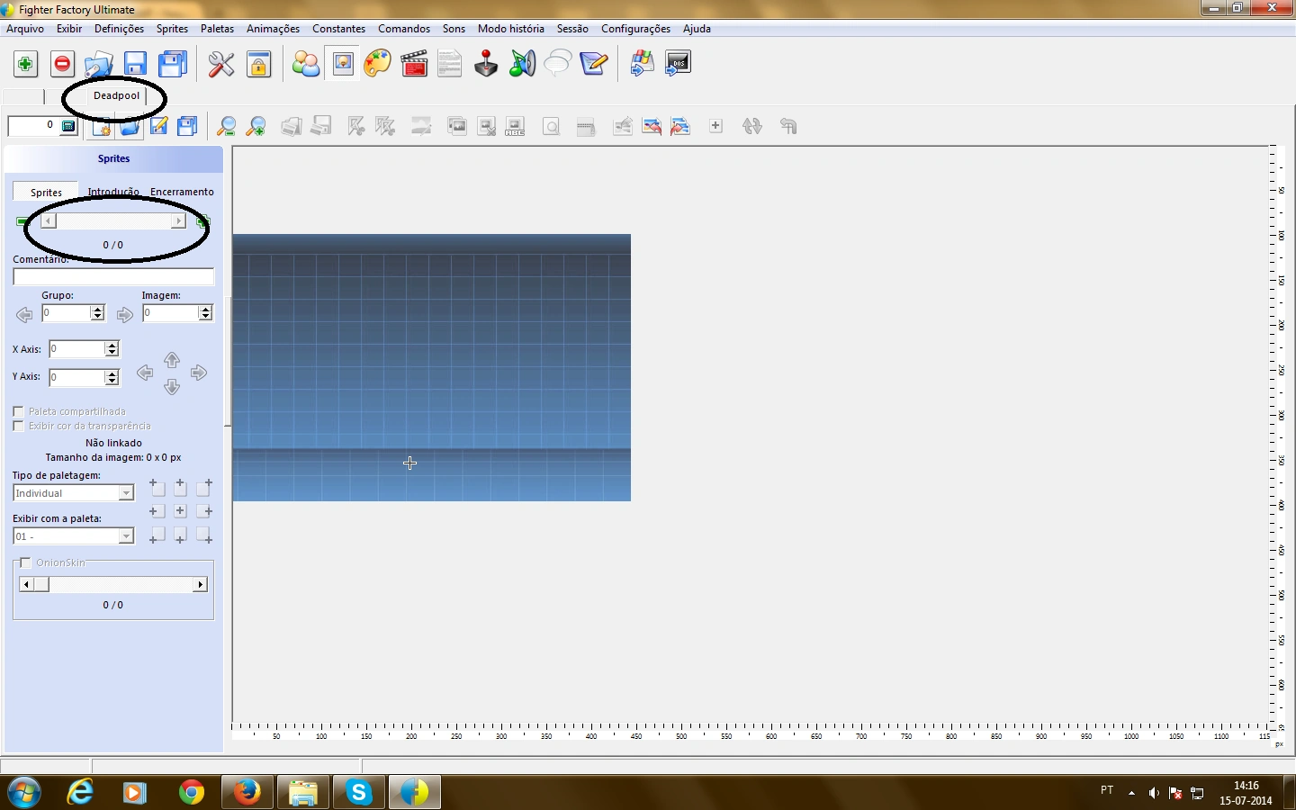Open the Animações clapperboard icon
The image size is (1296, 810).
click(x=413, y=64)
